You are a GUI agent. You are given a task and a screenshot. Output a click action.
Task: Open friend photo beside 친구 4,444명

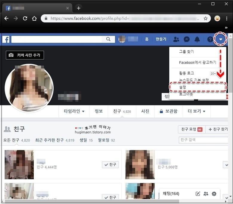tap(19, 165)
